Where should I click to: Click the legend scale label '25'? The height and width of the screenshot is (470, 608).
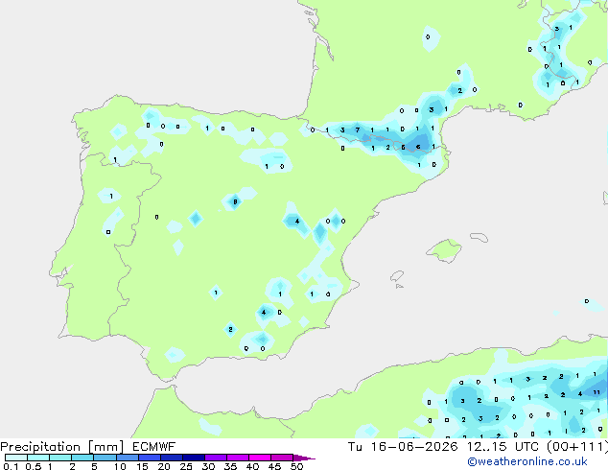(x=186, y=466)
